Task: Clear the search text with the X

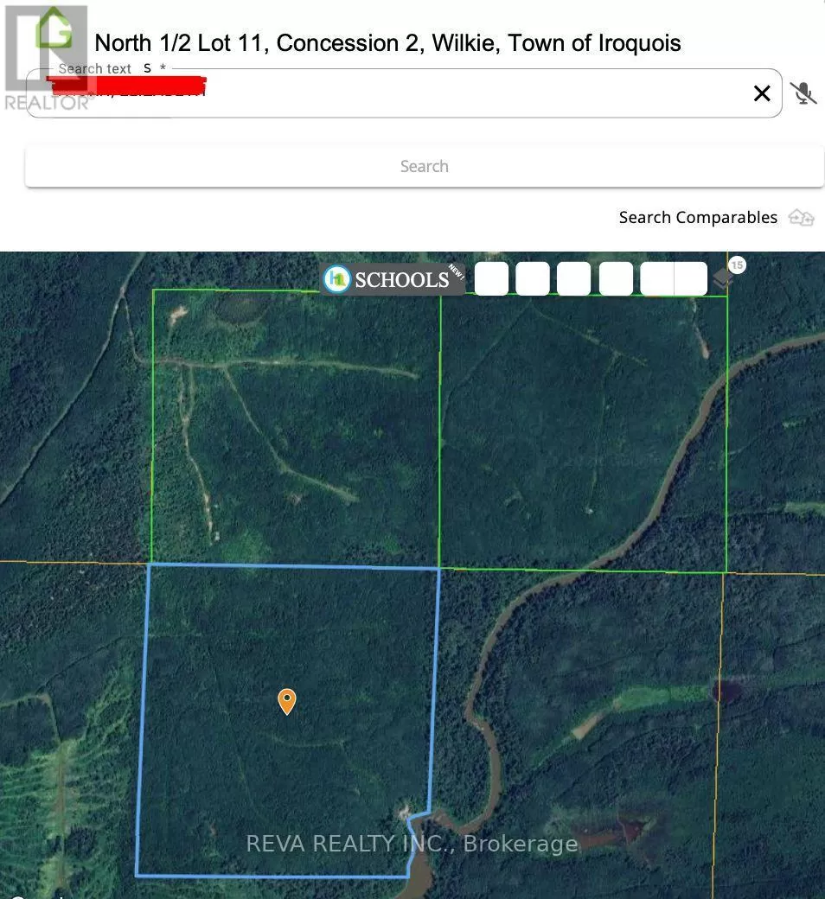Action: coord(761,93)
